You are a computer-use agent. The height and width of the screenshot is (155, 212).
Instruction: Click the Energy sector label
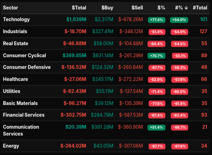[11, 146]
